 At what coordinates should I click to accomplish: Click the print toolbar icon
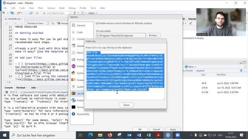tap(37, 13)
